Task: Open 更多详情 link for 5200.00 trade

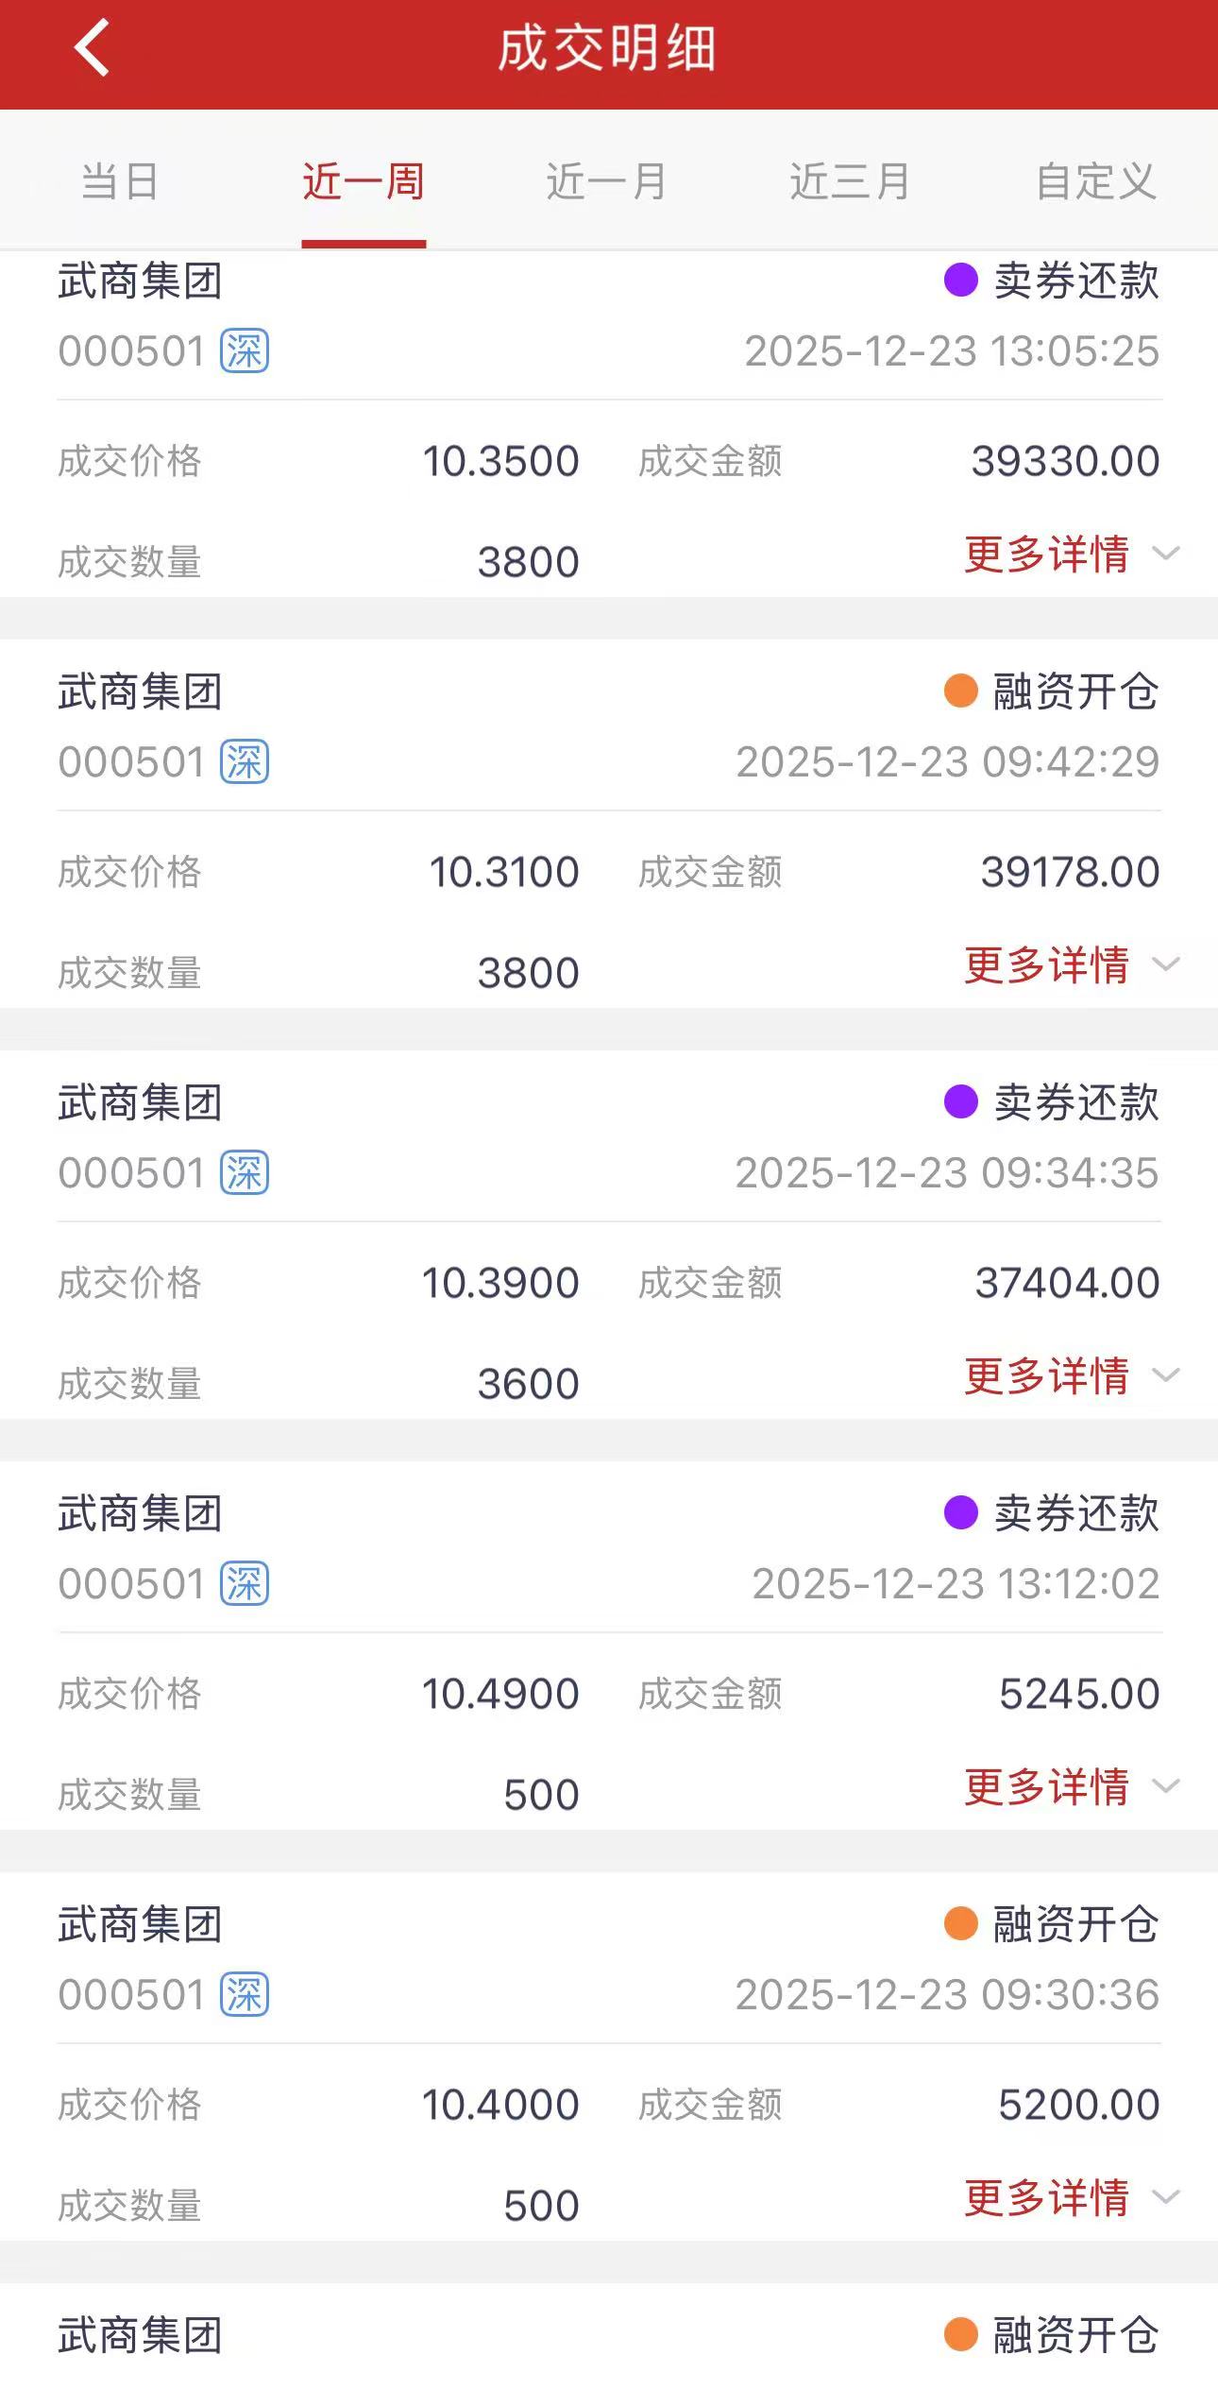Action: click(x=1046, y=2197)
